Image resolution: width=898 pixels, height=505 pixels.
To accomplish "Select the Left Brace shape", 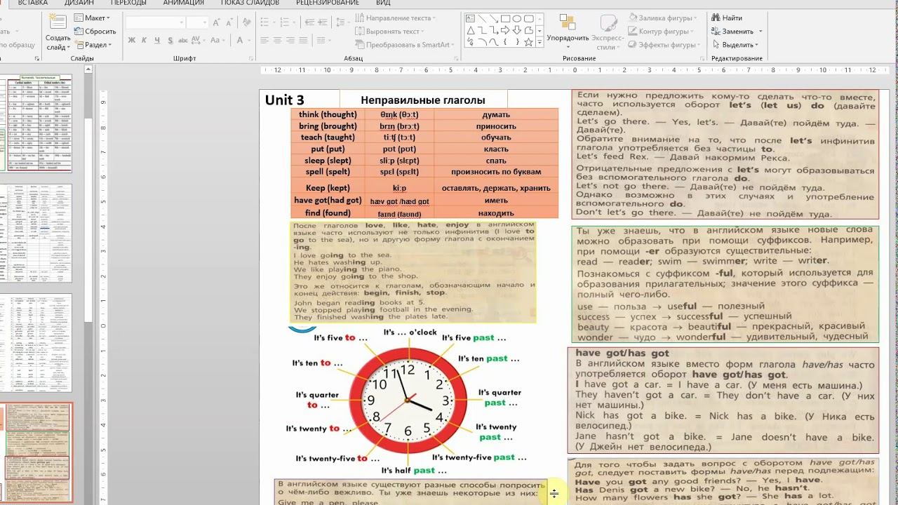I will coord(505,42).
